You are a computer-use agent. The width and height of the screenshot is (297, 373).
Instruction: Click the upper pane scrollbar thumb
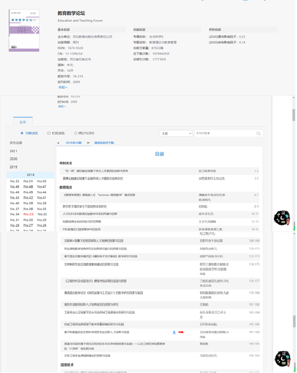294,115
